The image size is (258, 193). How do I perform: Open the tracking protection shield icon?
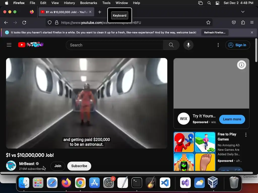coord(50,22)
